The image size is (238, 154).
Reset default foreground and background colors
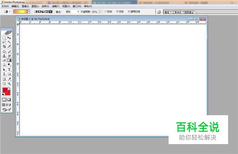[3, 95]
